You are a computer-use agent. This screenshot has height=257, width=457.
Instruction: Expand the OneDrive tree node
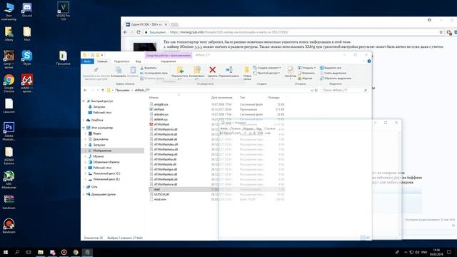click(x=84, y=120)
